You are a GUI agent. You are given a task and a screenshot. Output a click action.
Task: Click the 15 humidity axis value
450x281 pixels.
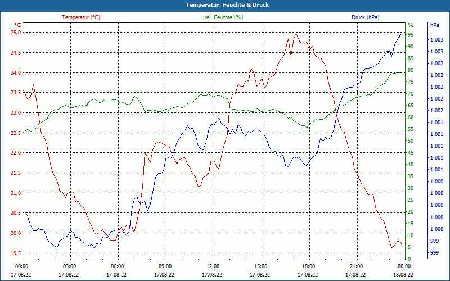411,223
